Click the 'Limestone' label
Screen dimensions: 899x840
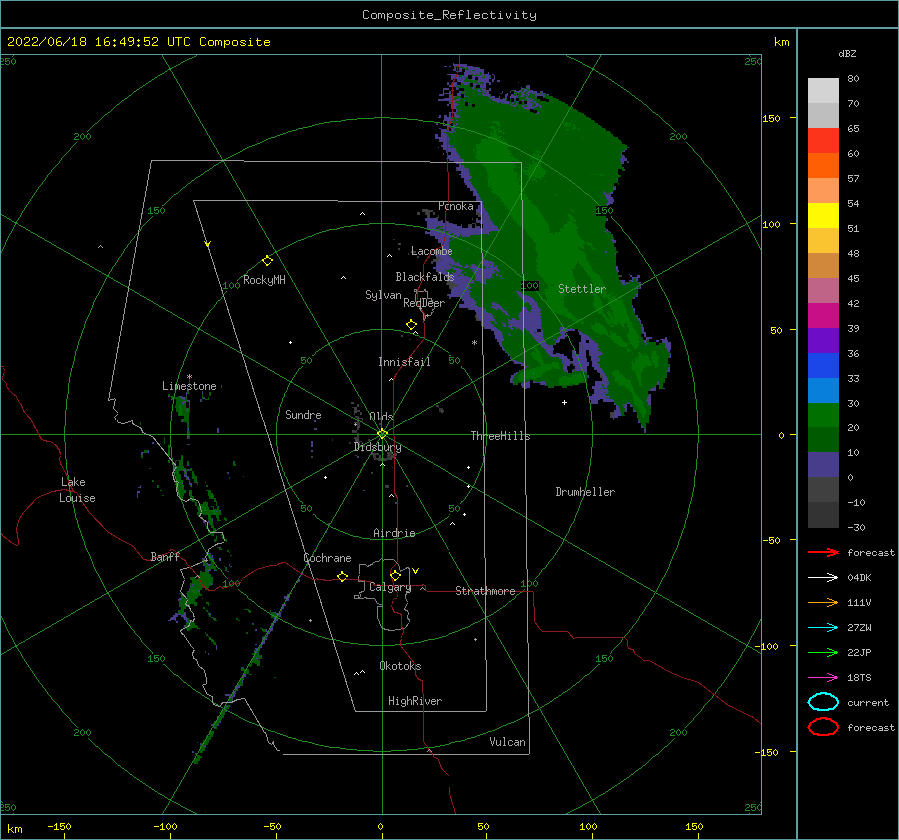click(x=189, y=386)
